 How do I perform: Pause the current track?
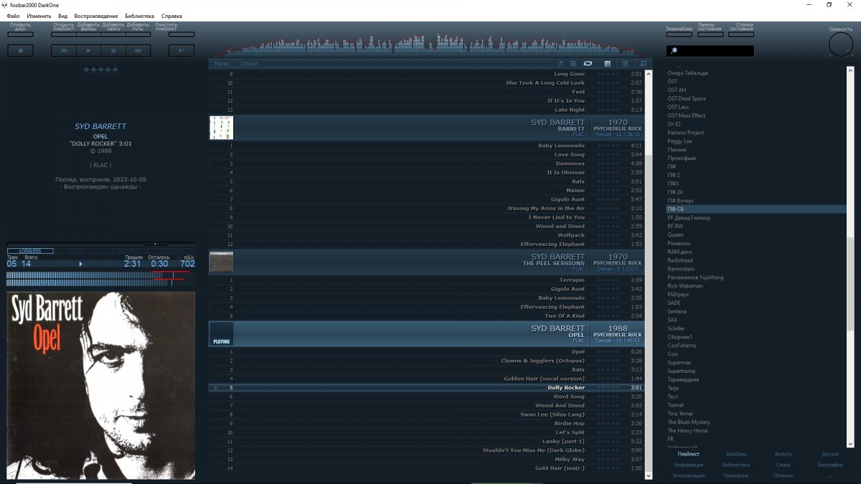pyautogui.click(x=113, y=50)
